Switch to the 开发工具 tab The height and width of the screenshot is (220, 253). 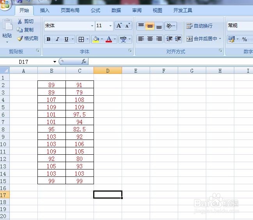click(x=183, y=10)
